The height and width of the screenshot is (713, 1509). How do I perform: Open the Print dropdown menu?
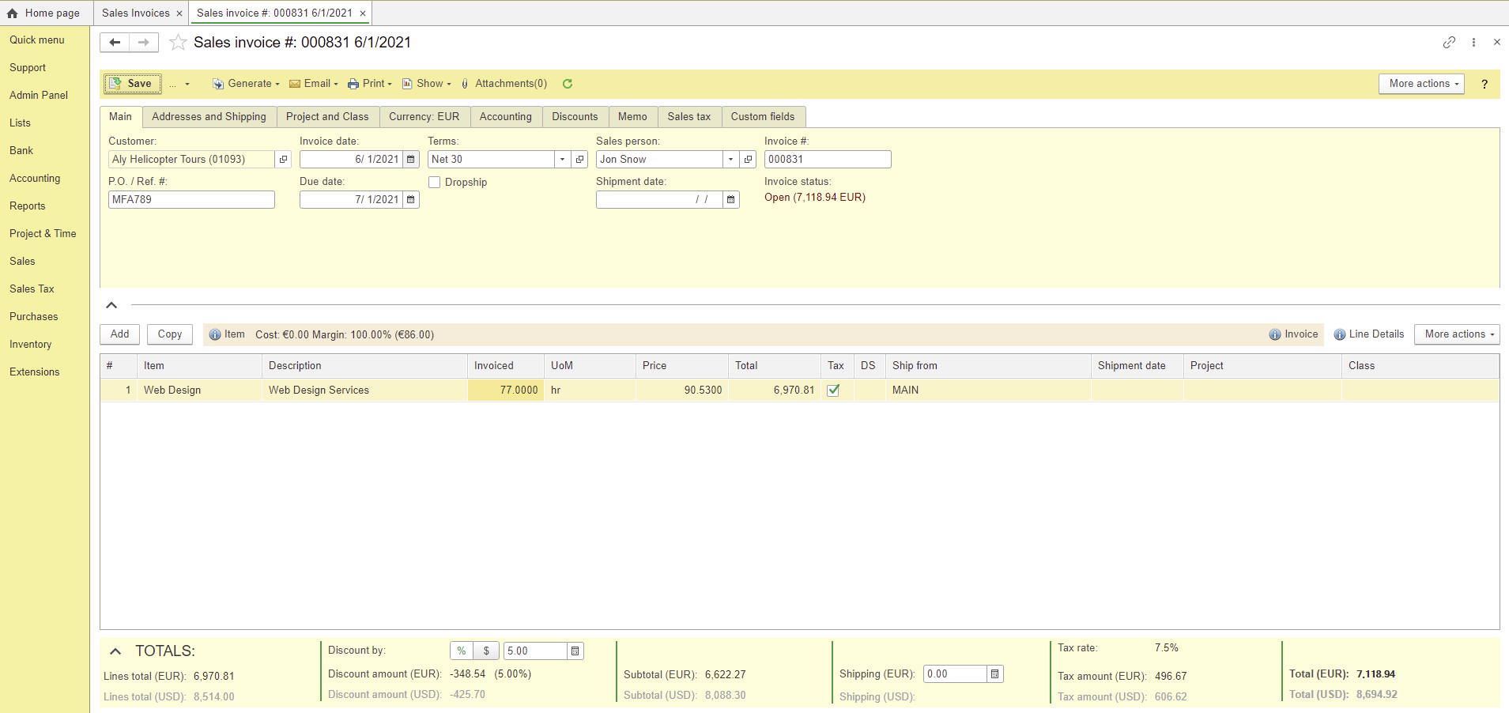click(x=370, y=84)
